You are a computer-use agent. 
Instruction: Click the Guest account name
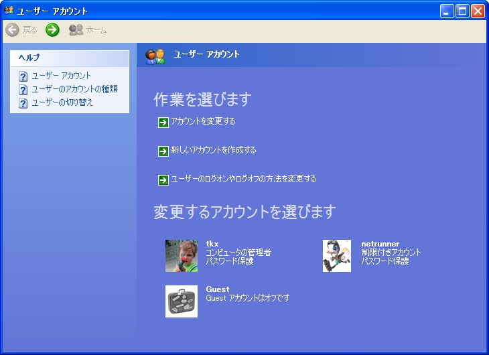(218, 289)
